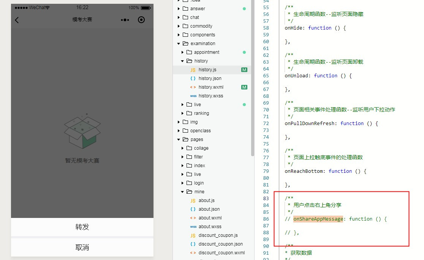The height and width of the screenshot is (260, 424).
Task: Open discount_coupon.json file
Action: pyautogui.click(x=220, y=244)
